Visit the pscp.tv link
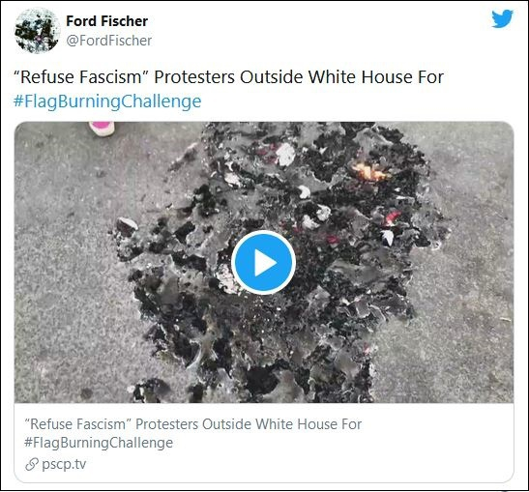The image size is (529, 492). (x=64, y=464)
